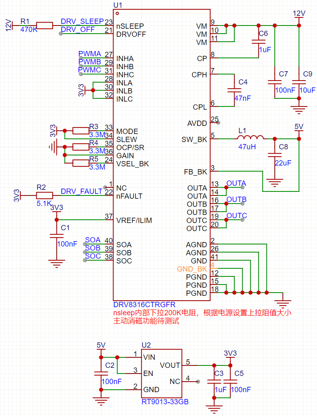Select resistor R3 symbol

[x=80, y=131]
